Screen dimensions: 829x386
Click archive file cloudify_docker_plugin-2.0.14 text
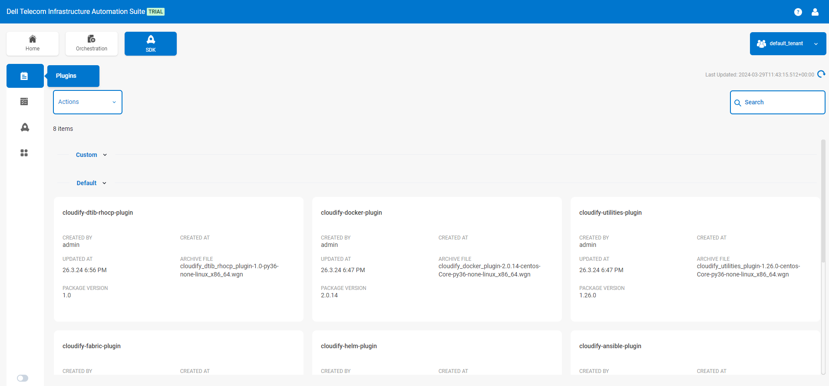(489, 270)
